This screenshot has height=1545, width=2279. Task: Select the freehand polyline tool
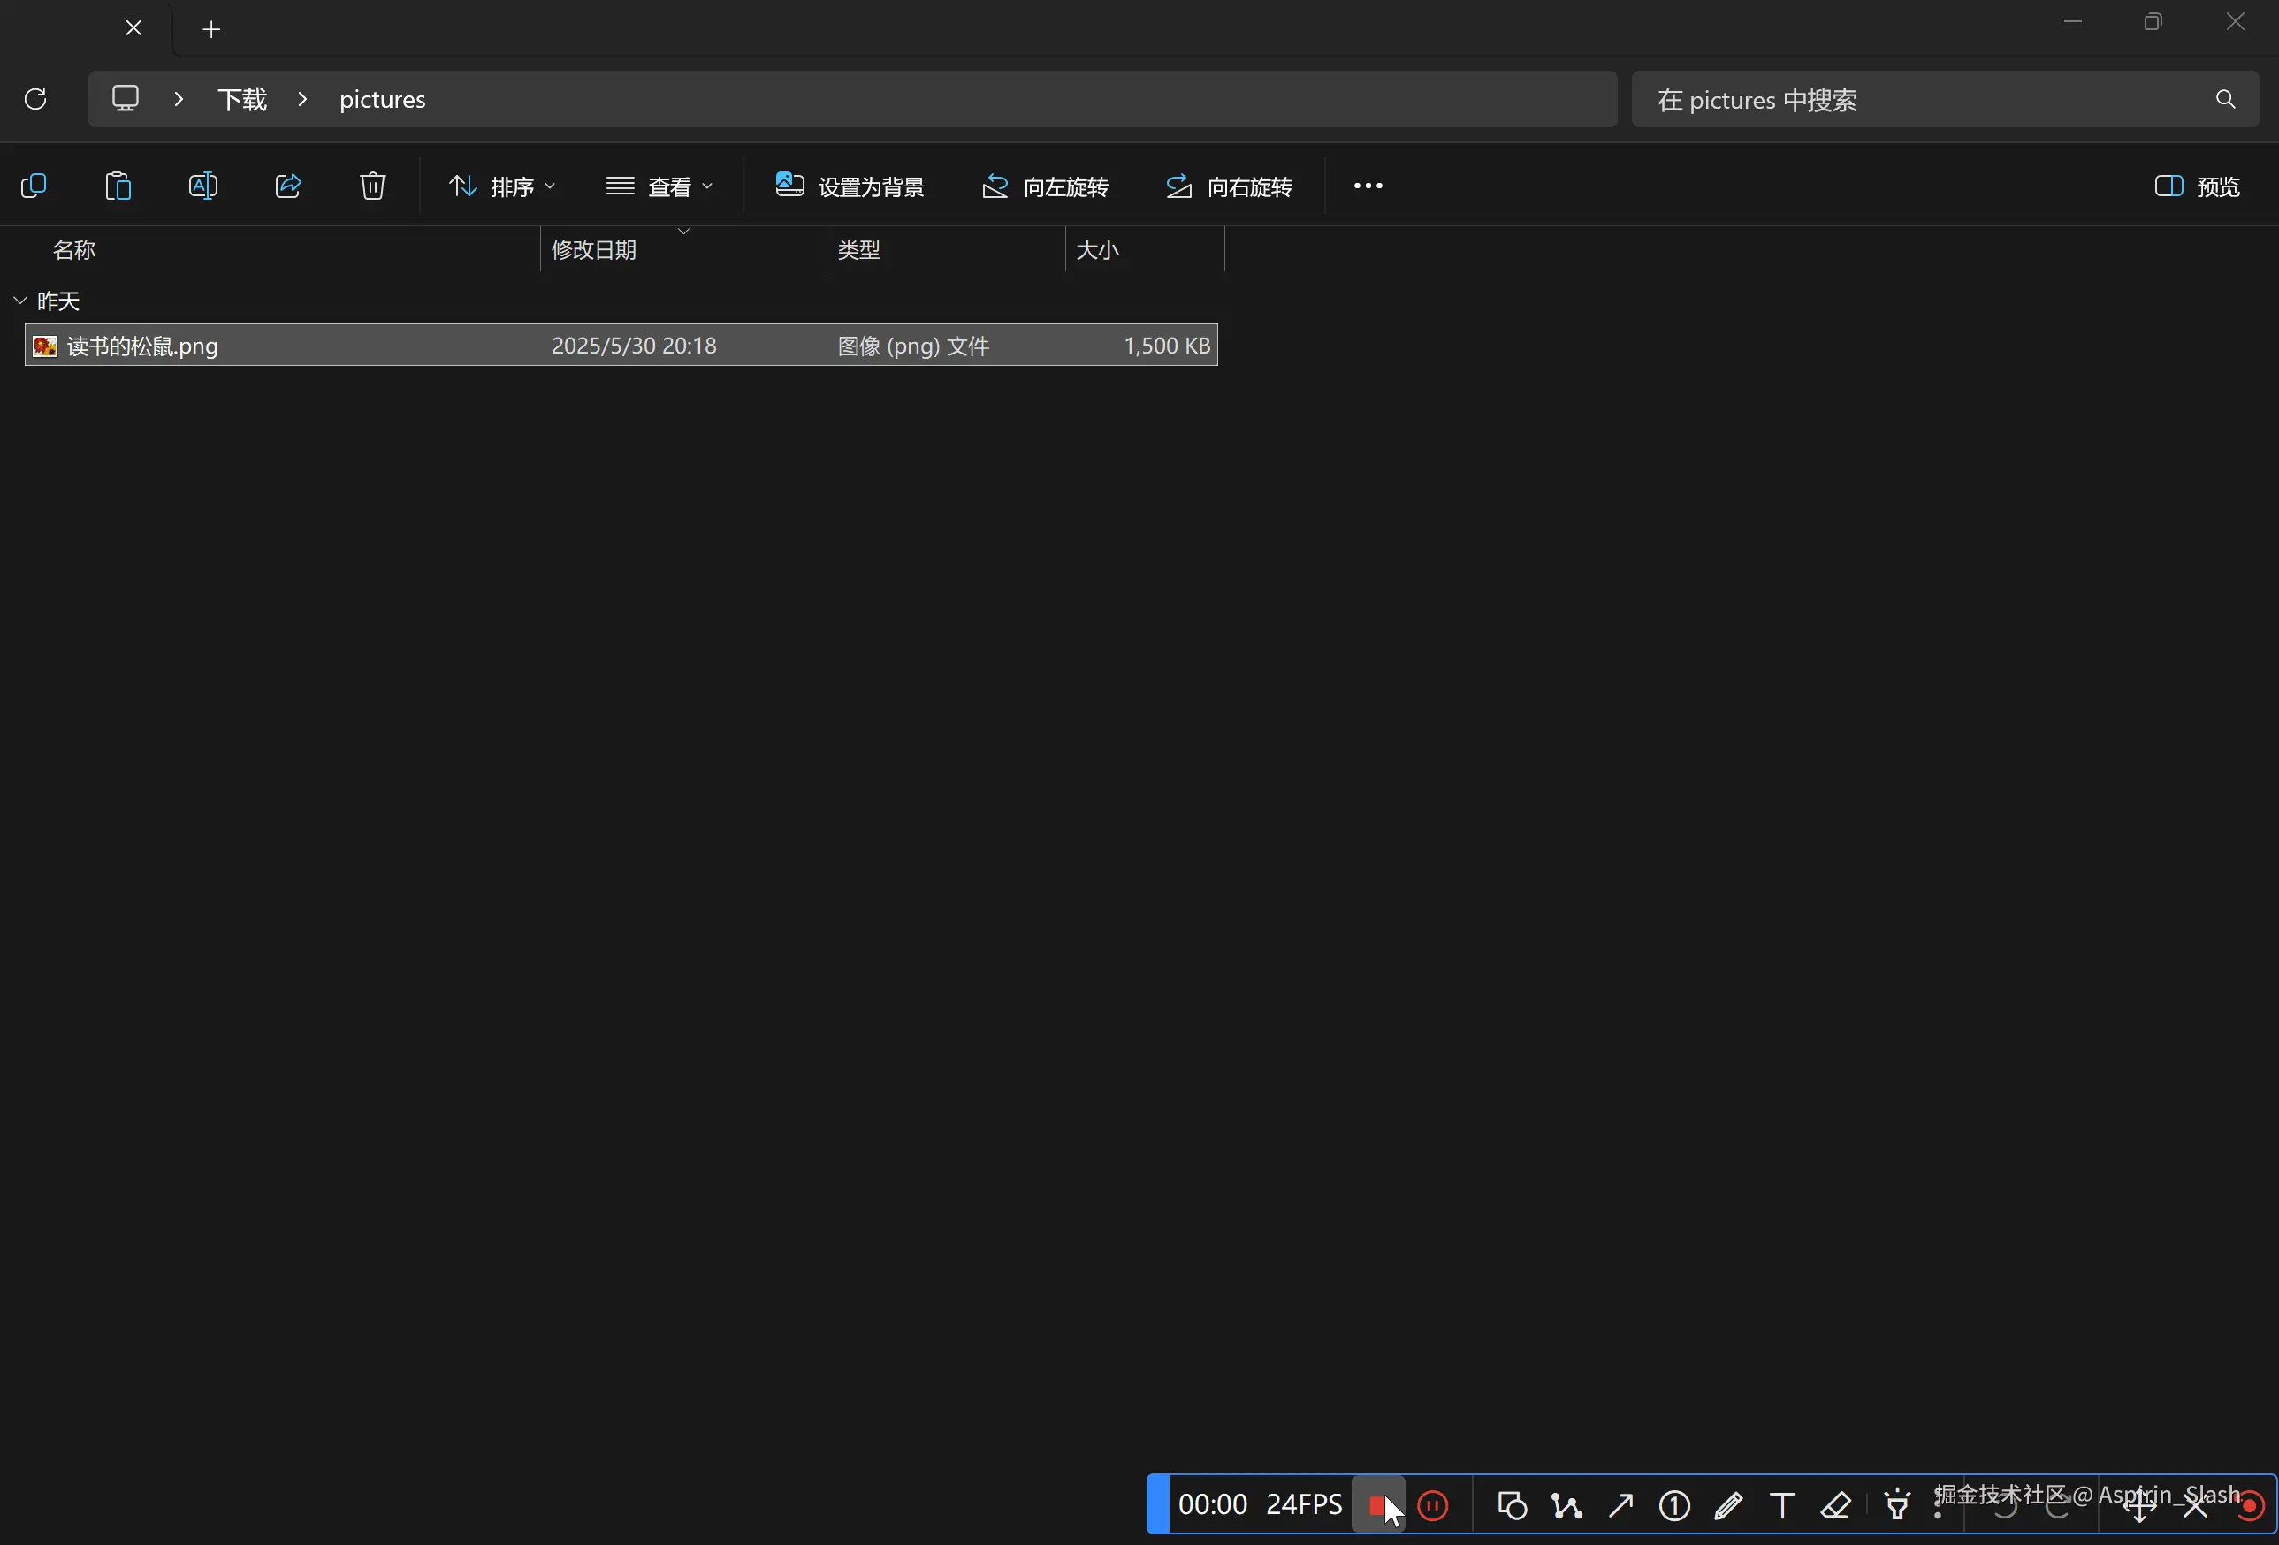pyautogui.click(x=1566, y=1505)
